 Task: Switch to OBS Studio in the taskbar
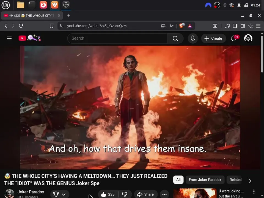point(66,5)
